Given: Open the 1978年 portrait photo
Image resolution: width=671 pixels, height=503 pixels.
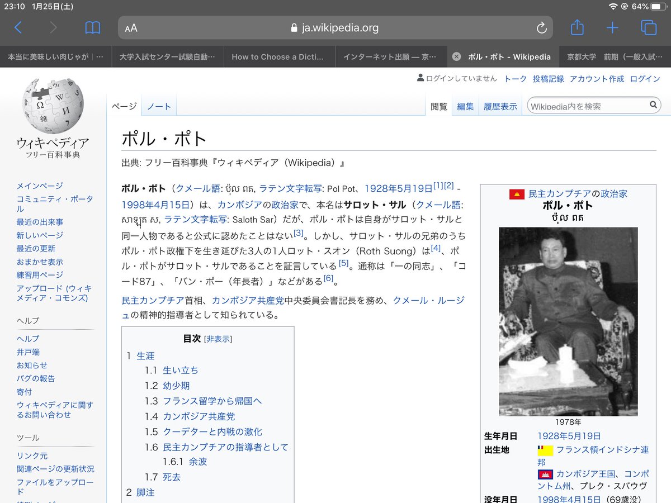Looking at the screenshot, I should (x=568, y=321).
